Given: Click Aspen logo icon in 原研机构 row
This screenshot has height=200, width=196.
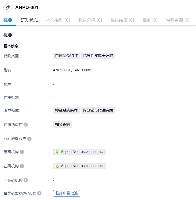Looking at the screenshot, I should [57, 152].
